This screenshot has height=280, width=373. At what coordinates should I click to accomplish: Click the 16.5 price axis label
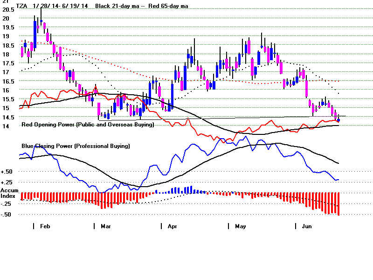8,81
